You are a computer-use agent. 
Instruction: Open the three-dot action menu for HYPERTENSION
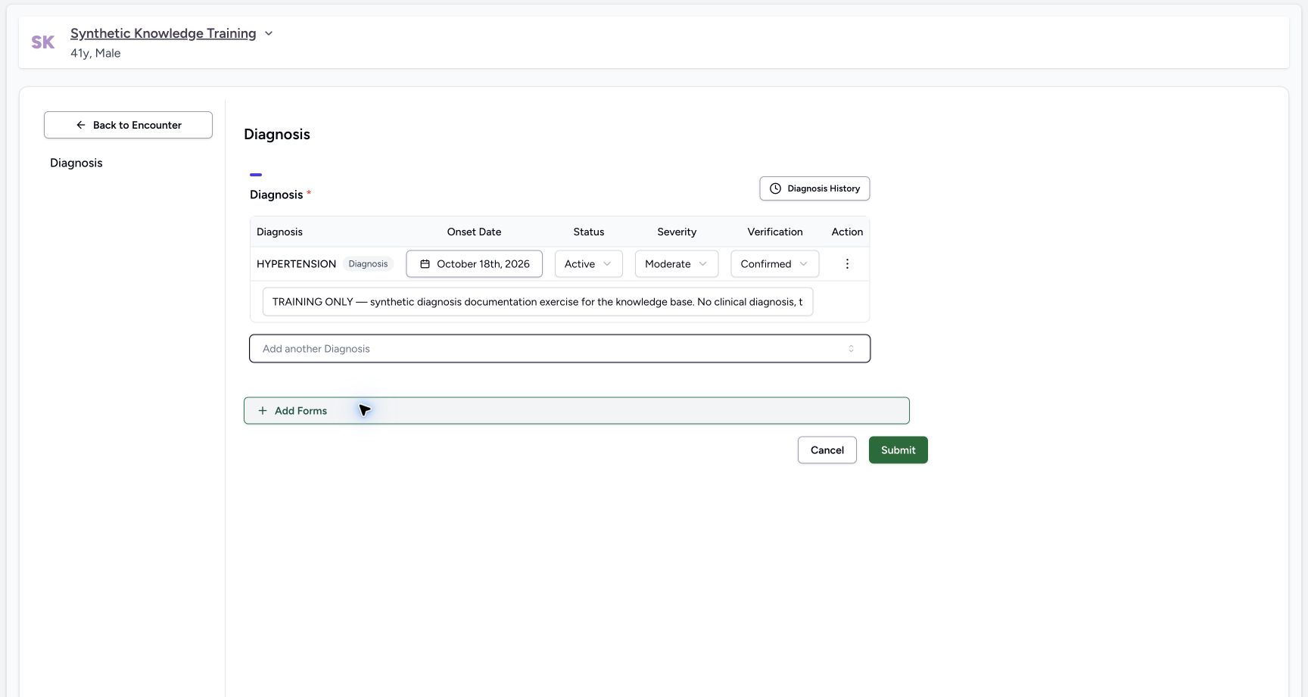(847, 264)
